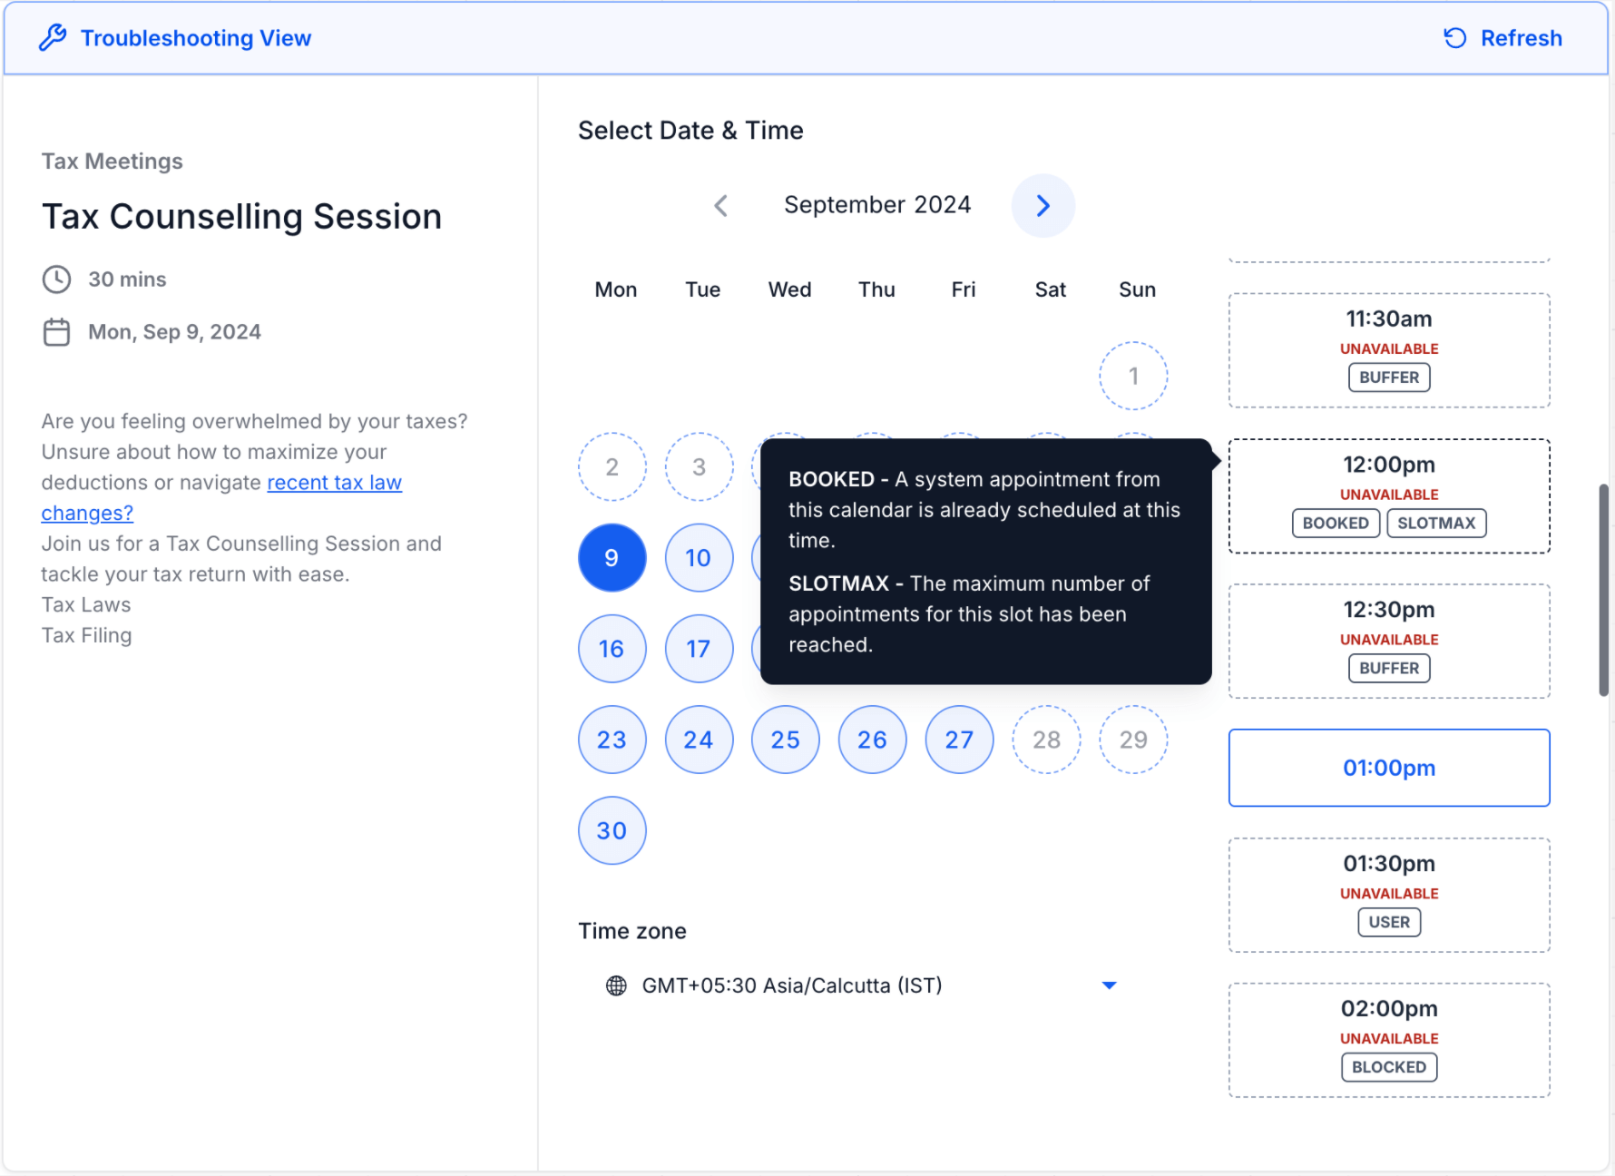Click the 01:30pm slot time label
This screenshot has height=1176, width=1615.
(x=1389, y=864)
